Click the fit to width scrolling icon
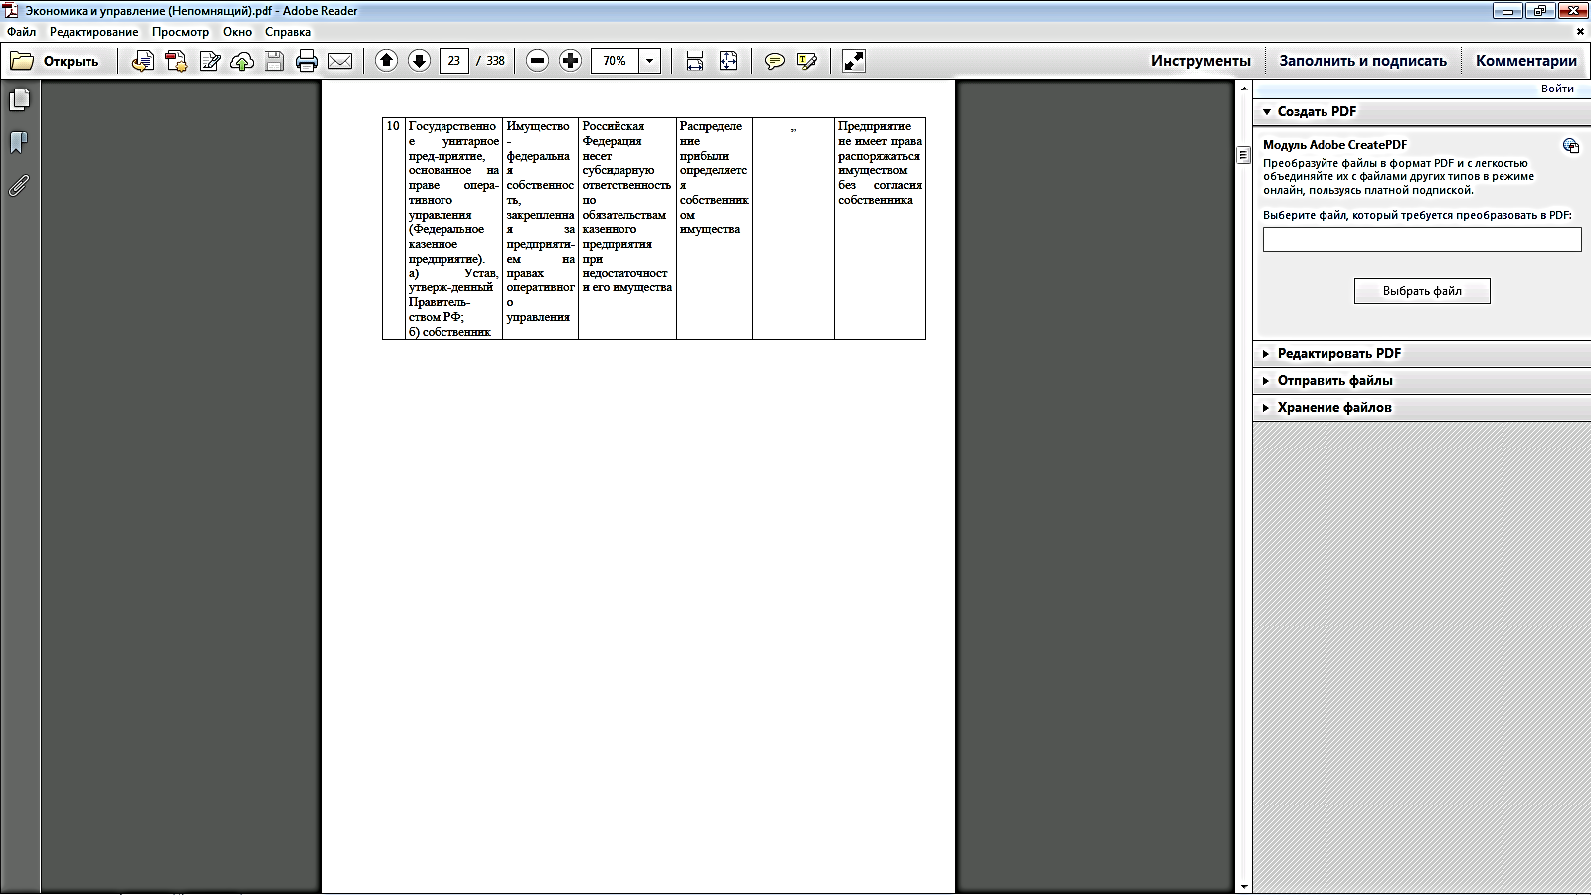The width and height of the screenshot is (1591, 895). tap(695, 61)
